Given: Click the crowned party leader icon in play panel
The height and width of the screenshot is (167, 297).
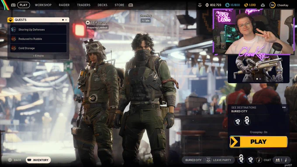Looking at the screenshot, I should coord(247,121).
